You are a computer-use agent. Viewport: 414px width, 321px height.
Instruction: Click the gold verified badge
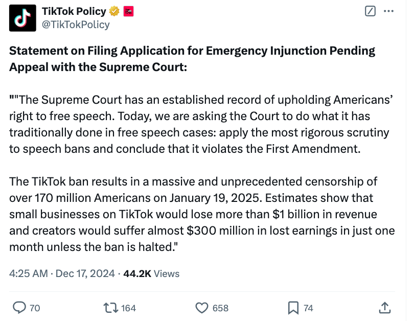click(116, 11)
